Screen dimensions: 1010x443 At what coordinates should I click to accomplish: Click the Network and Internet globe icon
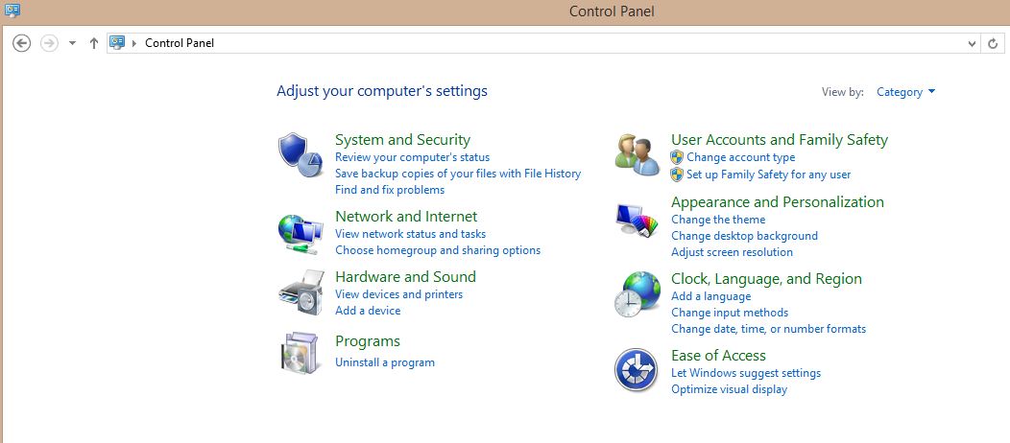tap(299, 233)
